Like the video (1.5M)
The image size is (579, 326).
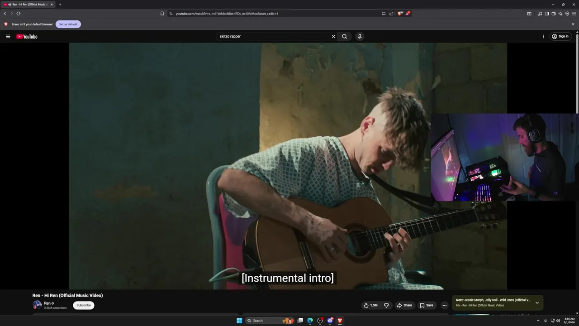370,305
